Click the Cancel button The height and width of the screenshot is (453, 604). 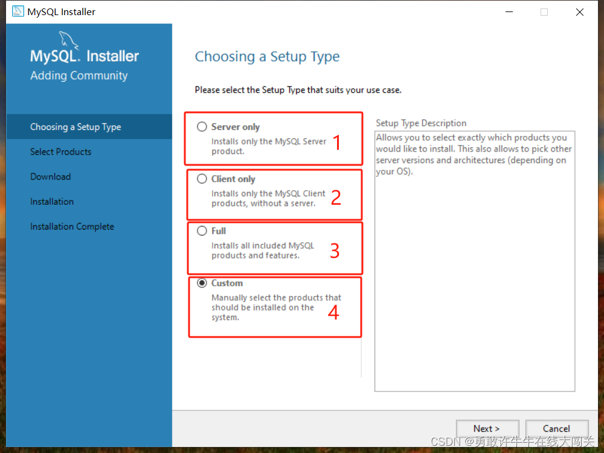pos(557,428)
